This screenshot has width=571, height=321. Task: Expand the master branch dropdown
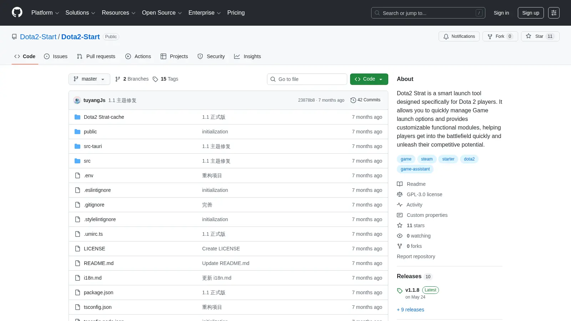pos(89,79)
